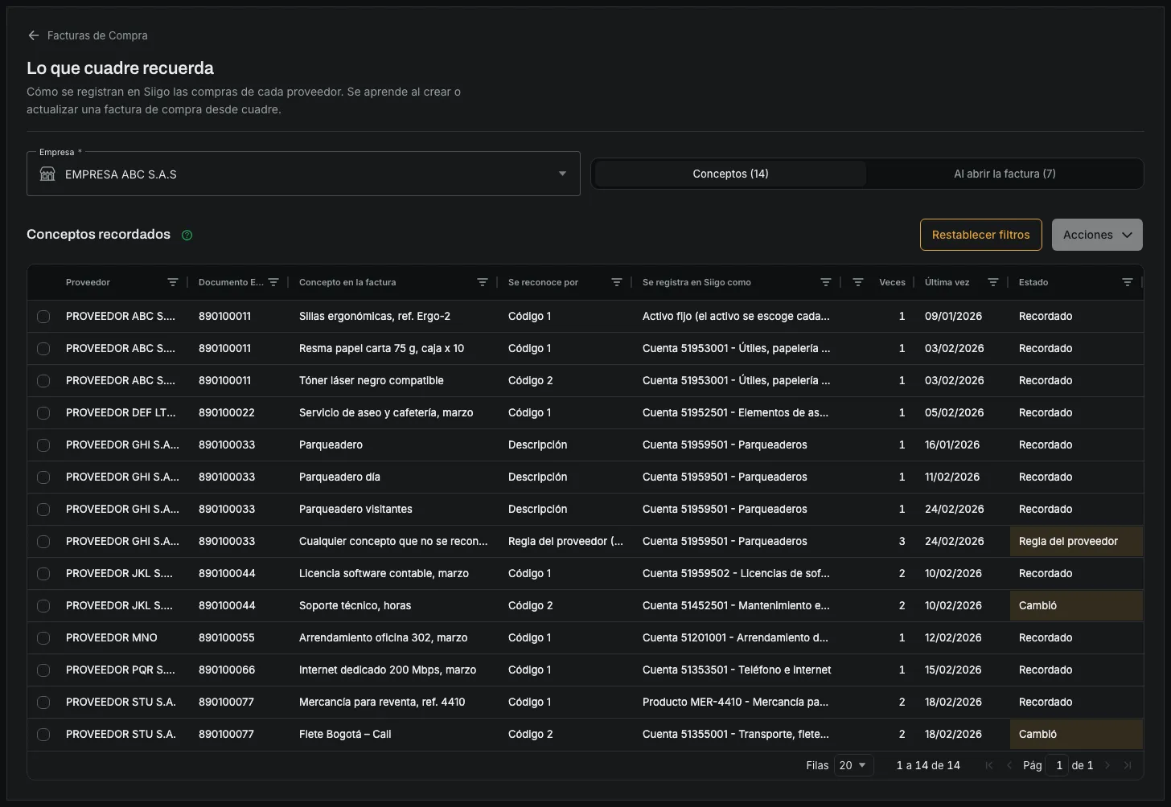Click the Arrendamiento oficina 302, marzo cell
This screenshot has width=1171, height=807.
(383, 637)
